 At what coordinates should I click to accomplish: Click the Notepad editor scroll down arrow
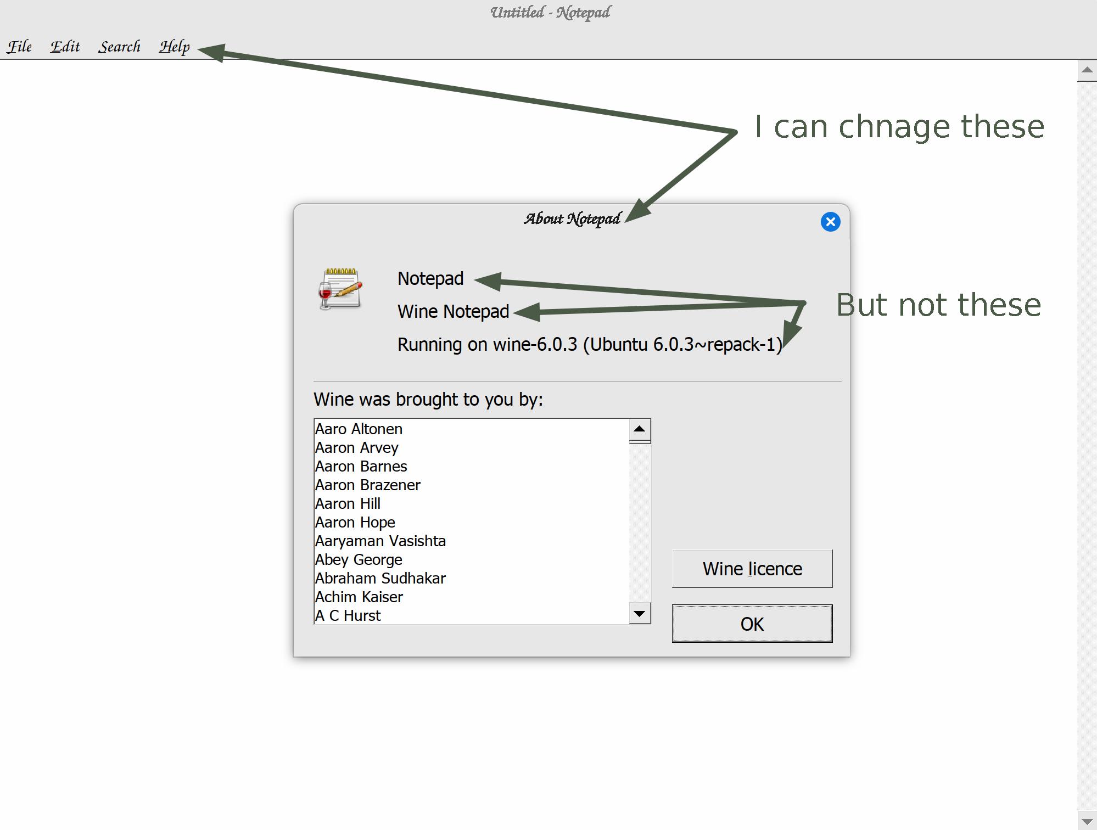[1087, 821]
